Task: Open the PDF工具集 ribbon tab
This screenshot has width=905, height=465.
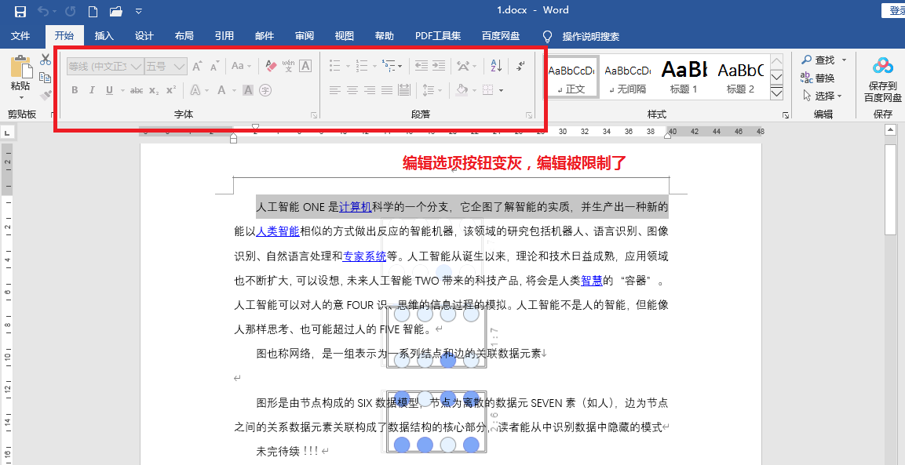Action: click(437, 36)
